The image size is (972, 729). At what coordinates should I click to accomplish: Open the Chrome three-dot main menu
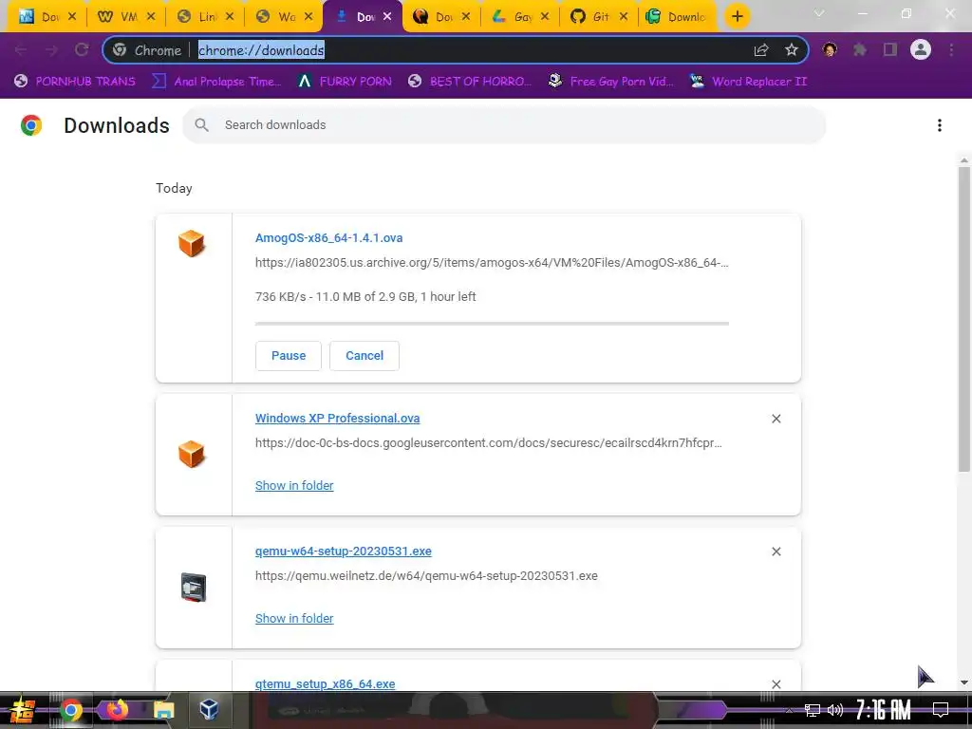click(x=951, y=49)
